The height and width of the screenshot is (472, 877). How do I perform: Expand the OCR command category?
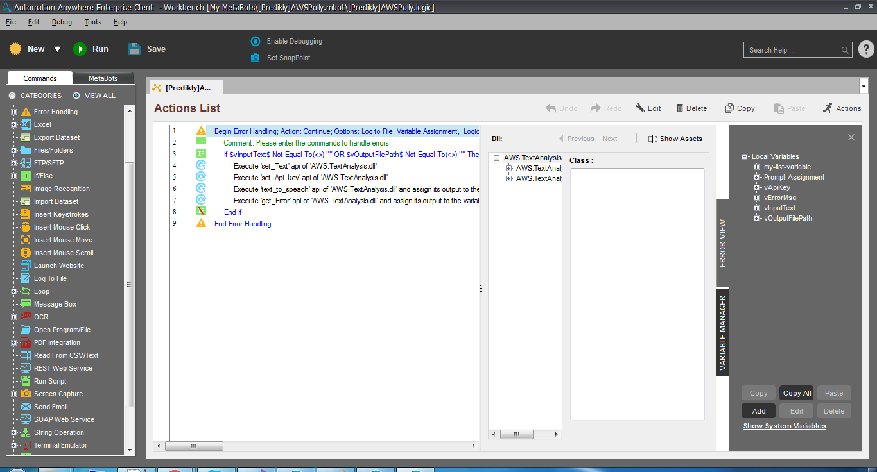tap(13, 317)
